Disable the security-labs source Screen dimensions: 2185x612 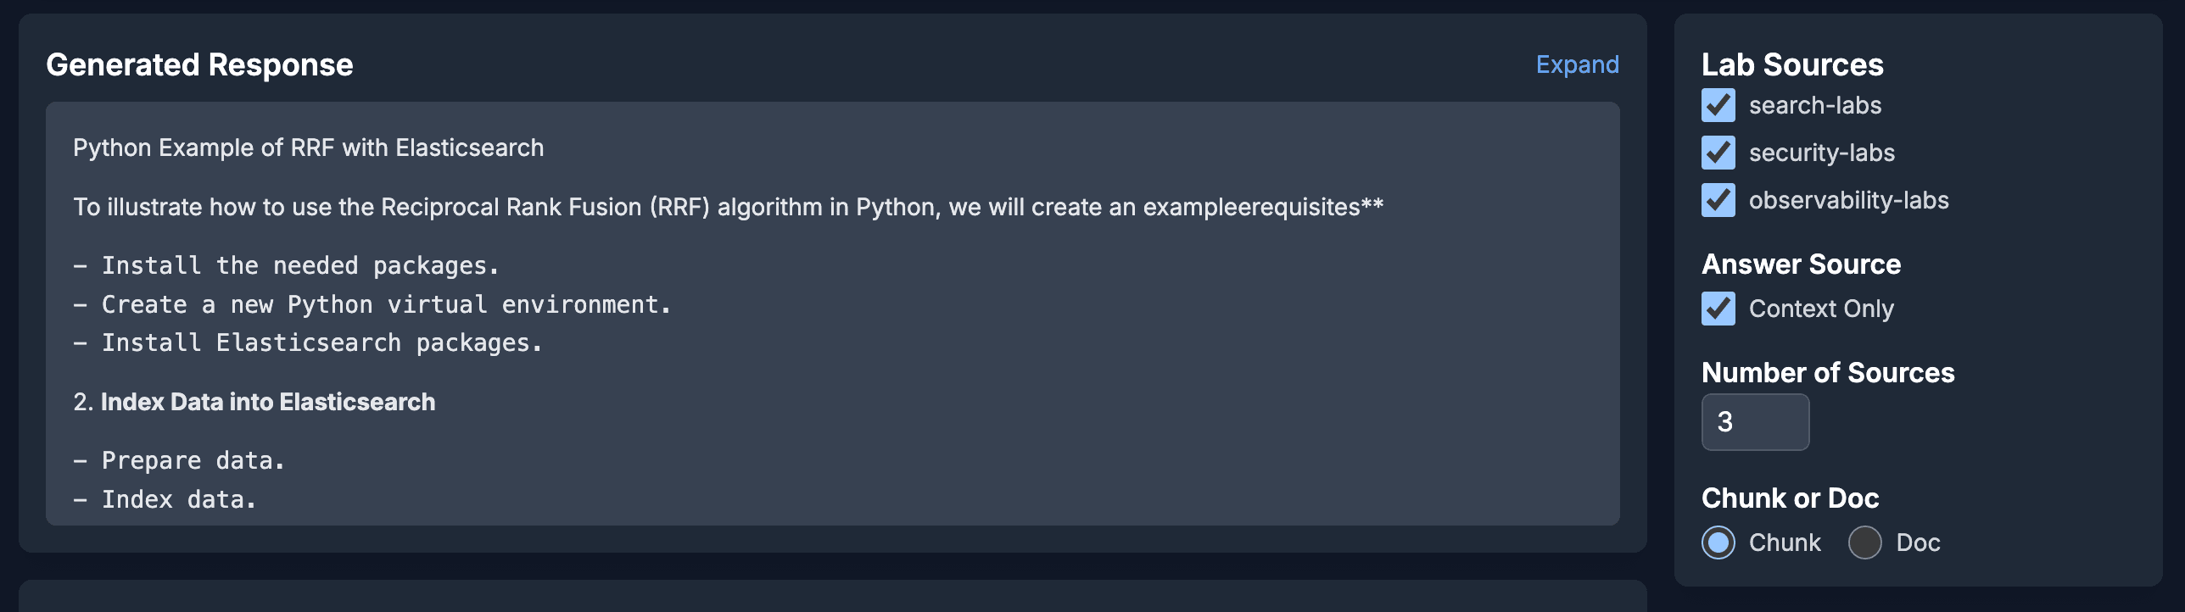click(x=1718, y=153)
